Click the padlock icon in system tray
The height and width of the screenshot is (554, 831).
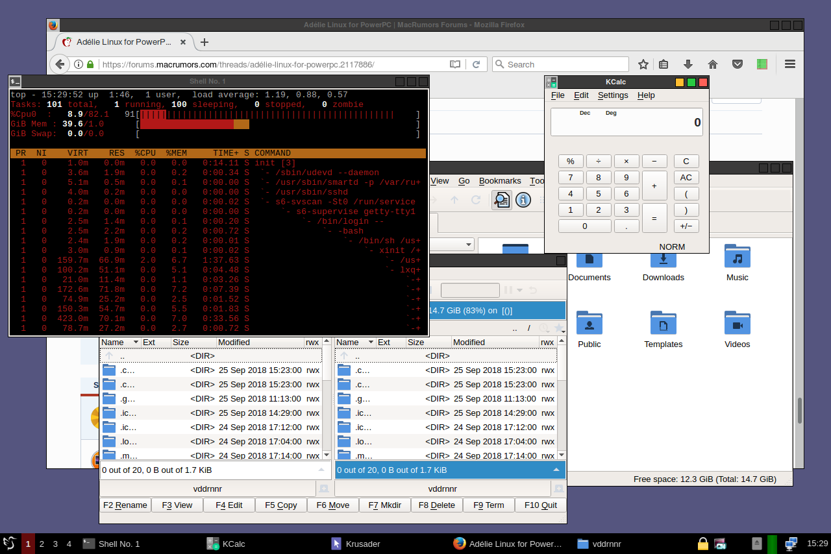[702, 544]
